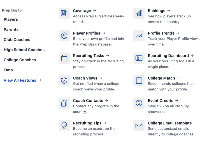
Task: Click the Recruiting Tasks calendar icon
Action: pos(64,58)
